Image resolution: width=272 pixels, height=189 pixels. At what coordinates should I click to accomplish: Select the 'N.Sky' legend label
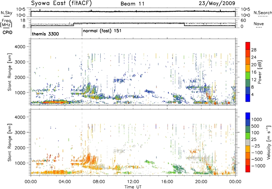point(6,13)
